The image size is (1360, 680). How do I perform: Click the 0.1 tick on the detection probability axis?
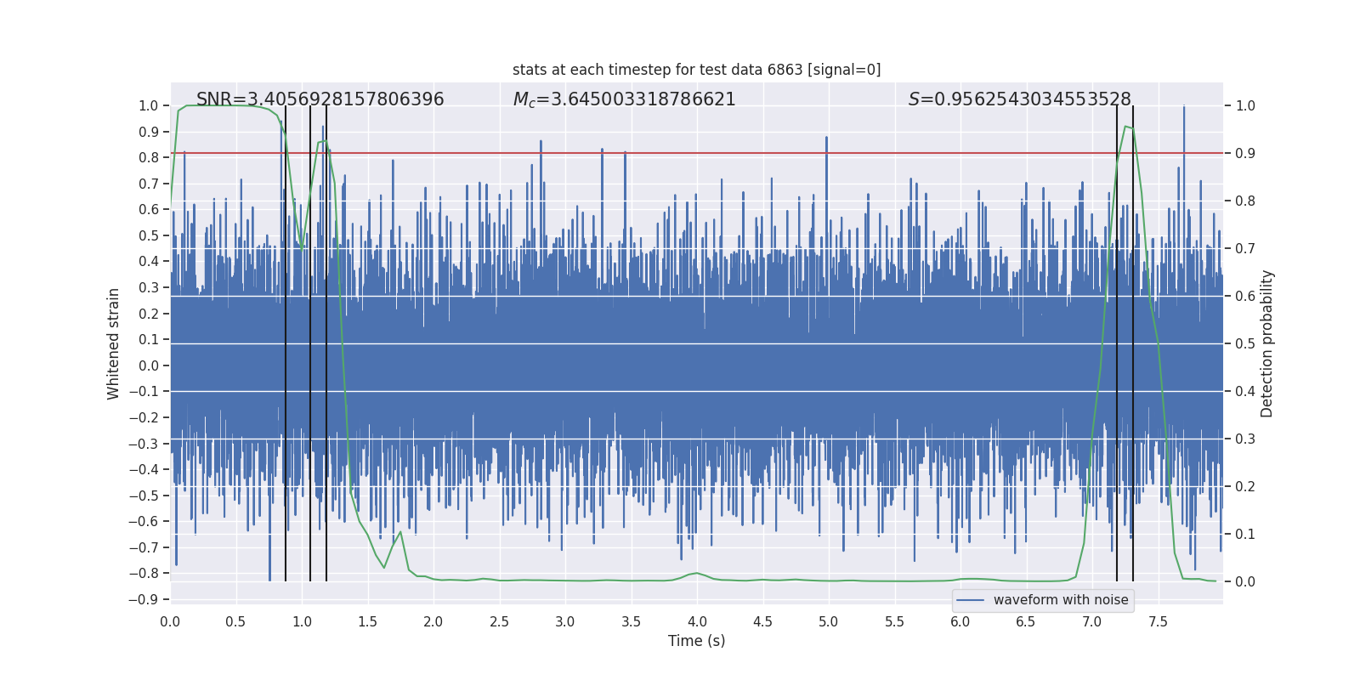coord(1245,535)
